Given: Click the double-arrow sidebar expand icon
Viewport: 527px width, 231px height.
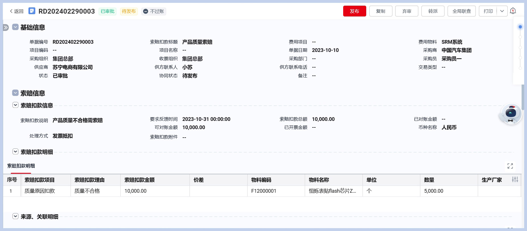Looking at the screenshot, I should (6, 28).
